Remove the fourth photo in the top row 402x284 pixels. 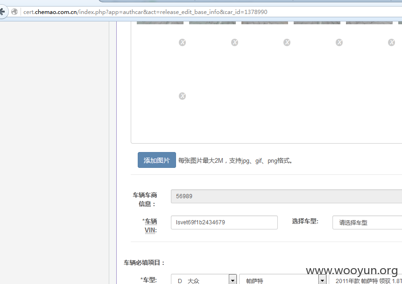[339, 42]
